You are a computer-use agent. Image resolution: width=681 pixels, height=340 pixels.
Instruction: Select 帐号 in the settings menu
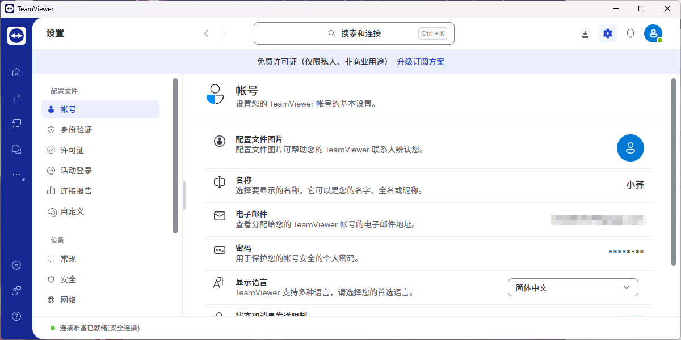[100, 109]
